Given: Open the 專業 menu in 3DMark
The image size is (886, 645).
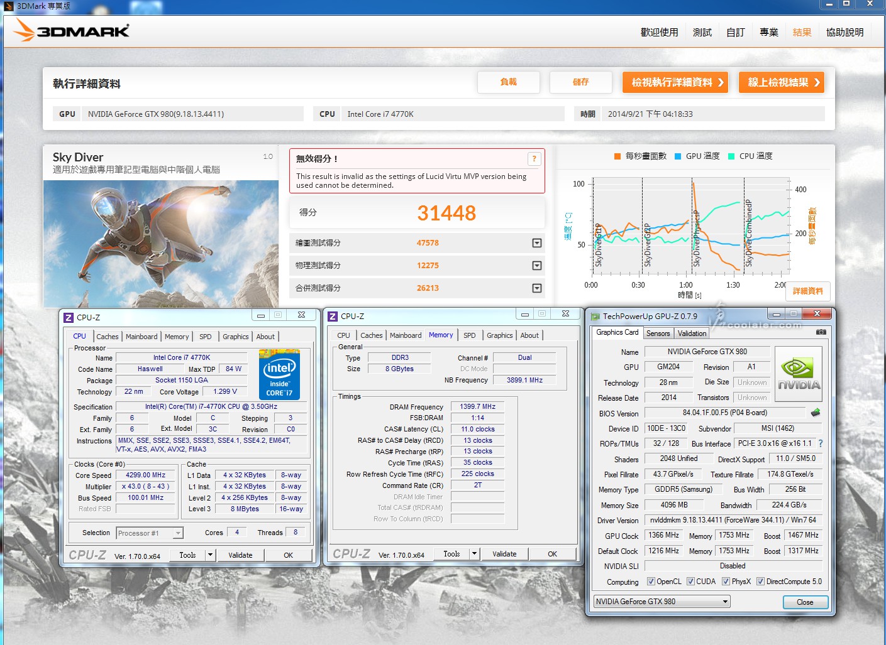Looking at the screenshot, I should [x=769, y=32].
